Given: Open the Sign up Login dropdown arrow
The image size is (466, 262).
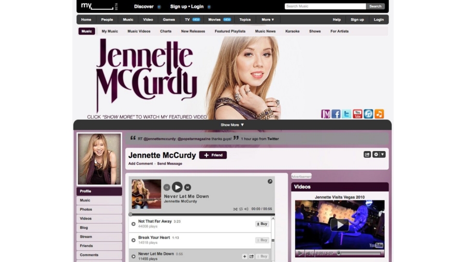Looking at the screenshot, I should [209, 7].
